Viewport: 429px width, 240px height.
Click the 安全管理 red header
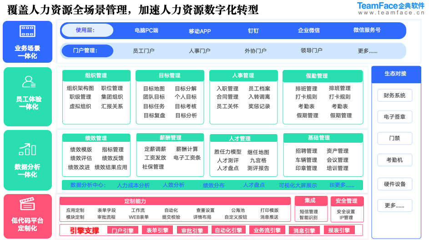tap(347, 201)
